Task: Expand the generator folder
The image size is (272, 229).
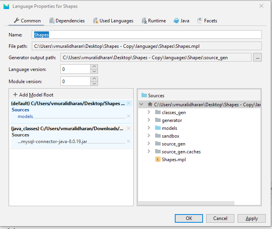Action: click(x=149, y=120)
